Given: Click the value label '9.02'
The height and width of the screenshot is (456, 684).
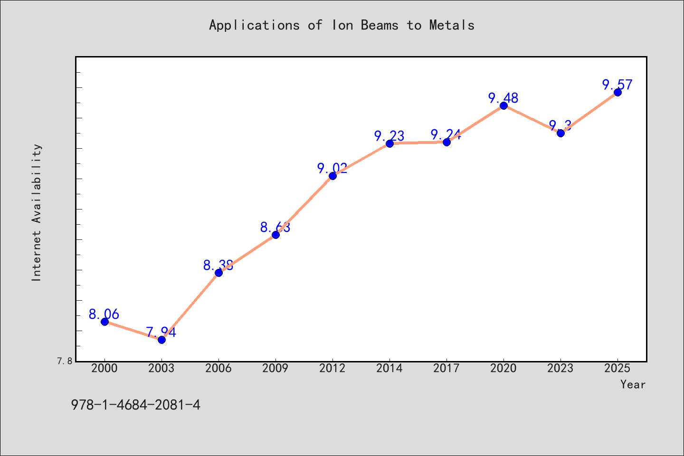Looking at the screenshot, I should [x=332, y=168].
